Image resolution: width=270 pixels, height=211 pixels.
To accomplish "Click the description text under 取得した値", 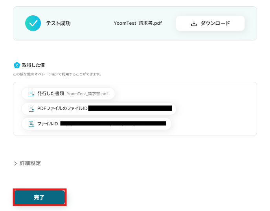I will tap(57, 74).
